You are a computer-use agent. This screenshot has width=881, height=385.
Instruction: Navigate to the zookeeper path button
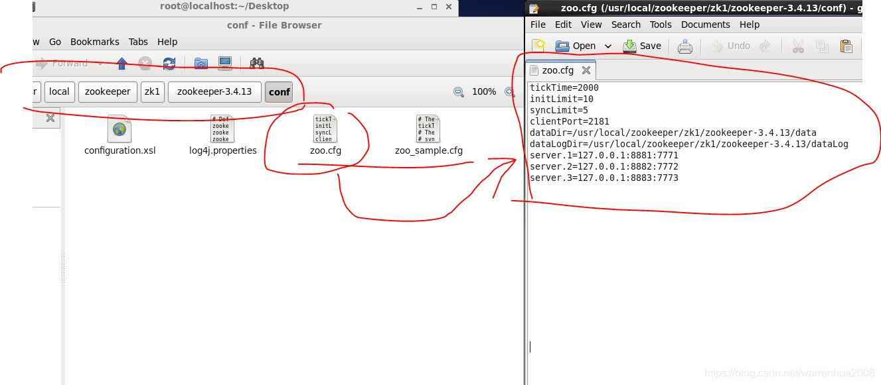[x=108, y=91]
